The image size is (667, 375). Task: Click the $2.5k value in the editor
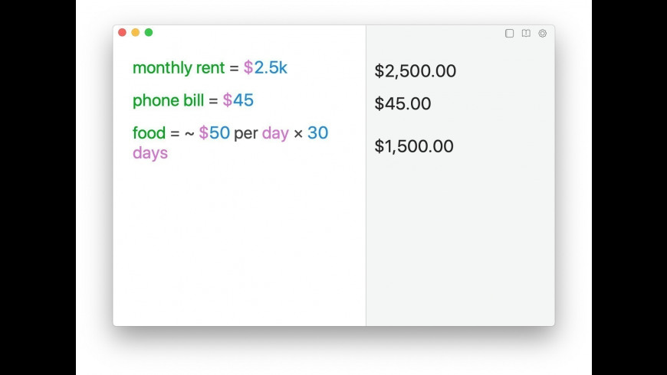click(265, 68)
